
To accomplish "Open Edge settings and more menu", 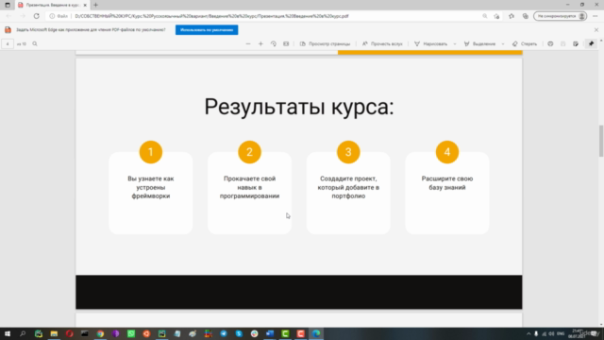I will (x=596, y=16).
